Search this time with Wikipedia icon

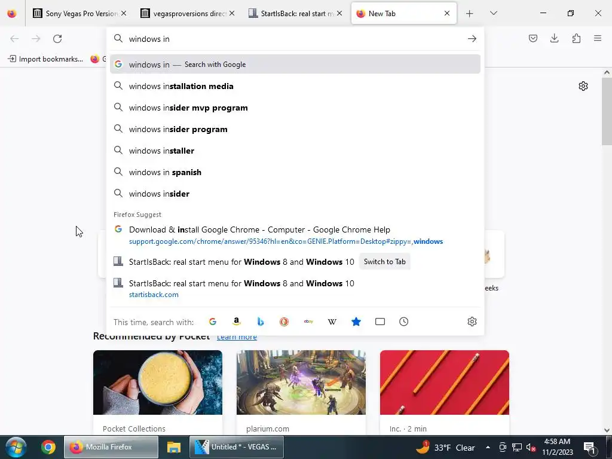332,322
